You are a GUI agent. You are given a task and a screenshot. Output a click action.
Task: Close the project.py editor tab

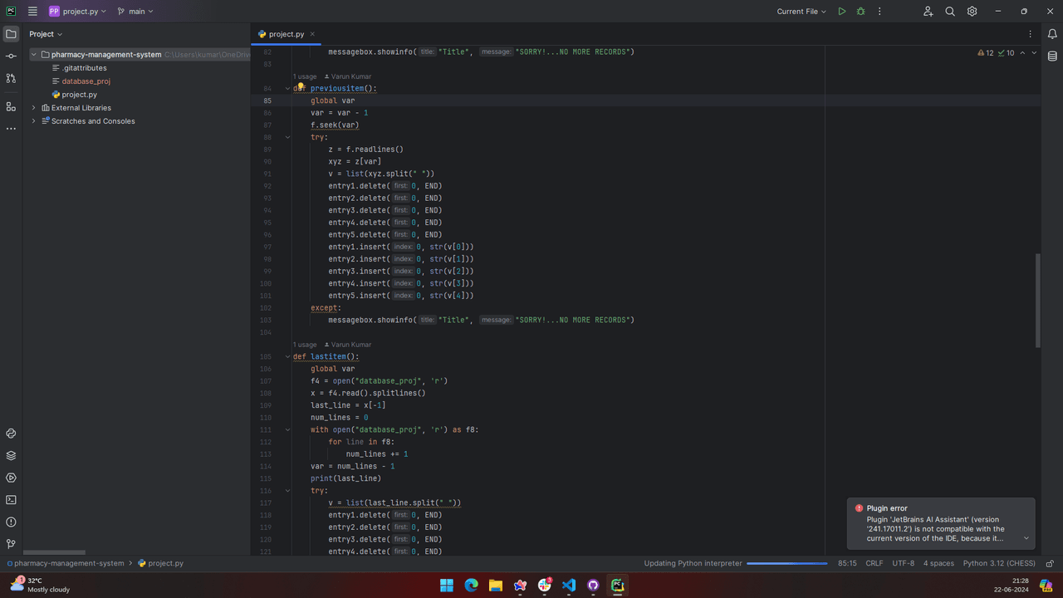[313, 34]
